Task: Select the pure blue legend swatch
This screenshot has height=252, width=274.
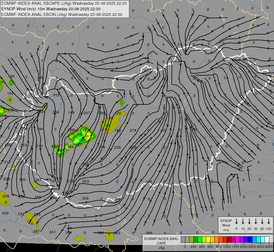Action: coord(250,239)
